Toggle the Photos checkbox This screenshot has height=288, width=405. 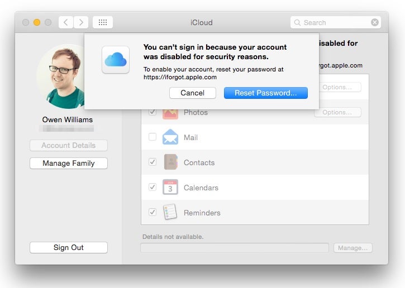(153, 112)
